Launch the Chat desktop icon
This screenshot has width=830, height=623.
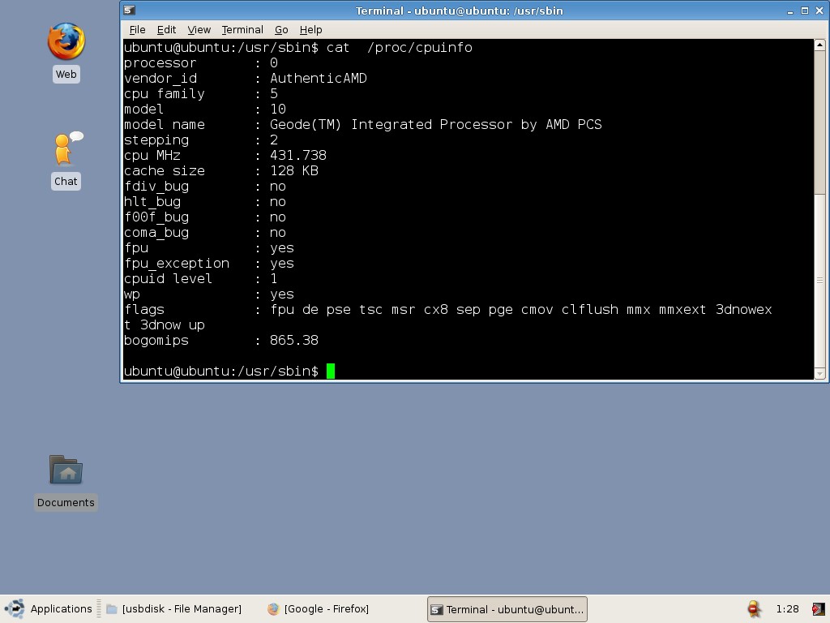(66, 151)
